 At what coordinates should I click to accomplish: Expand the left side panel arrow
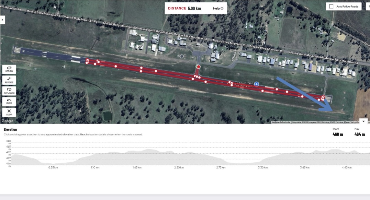(2, 20)
